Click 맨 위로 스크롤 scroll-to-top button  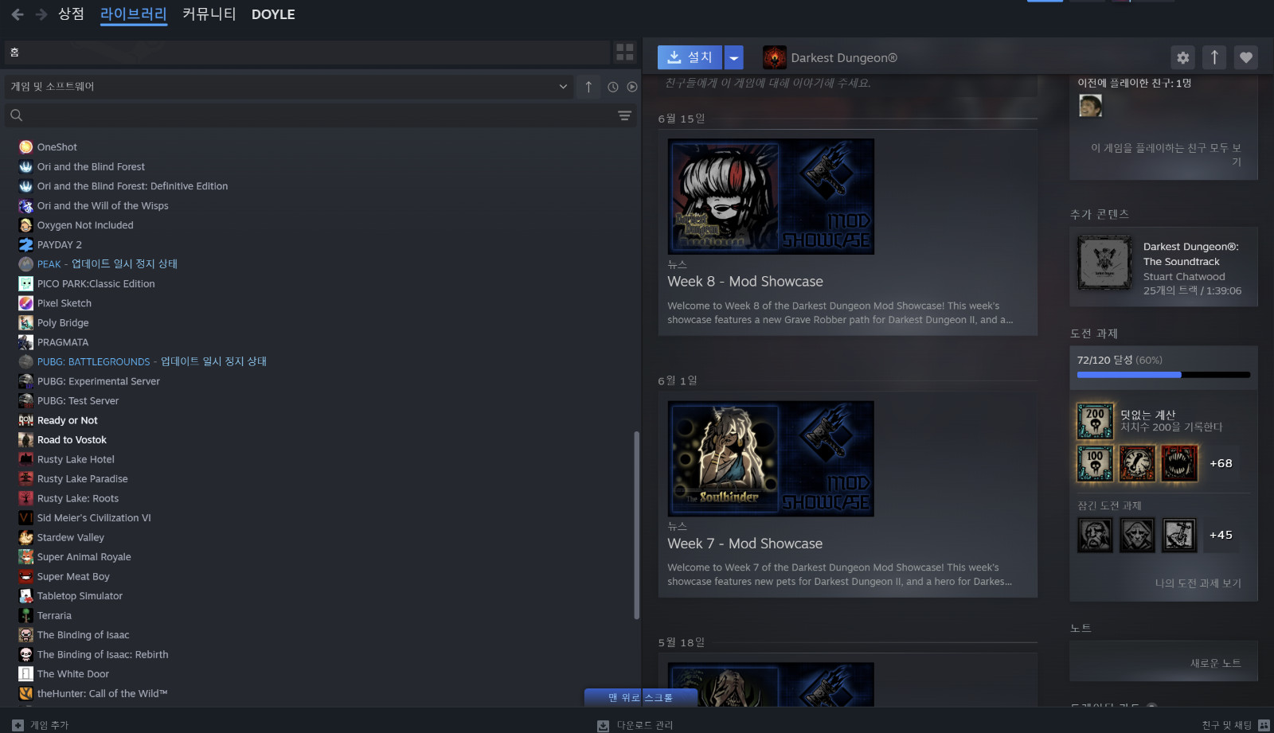(641, 697)
